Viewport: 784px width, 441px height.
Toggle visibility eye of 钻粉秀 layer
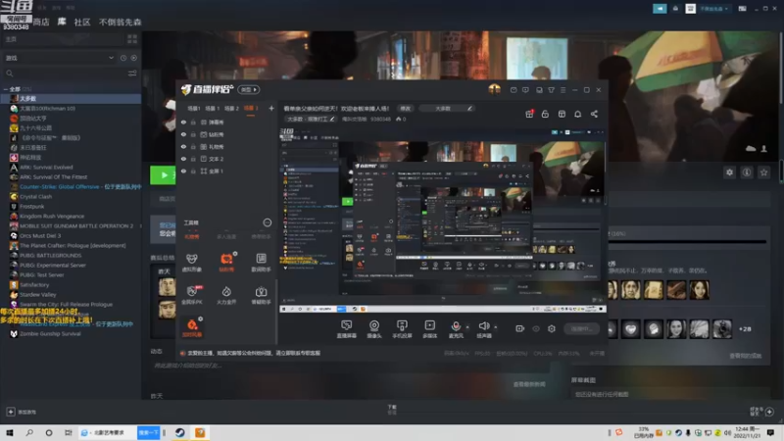183,134
